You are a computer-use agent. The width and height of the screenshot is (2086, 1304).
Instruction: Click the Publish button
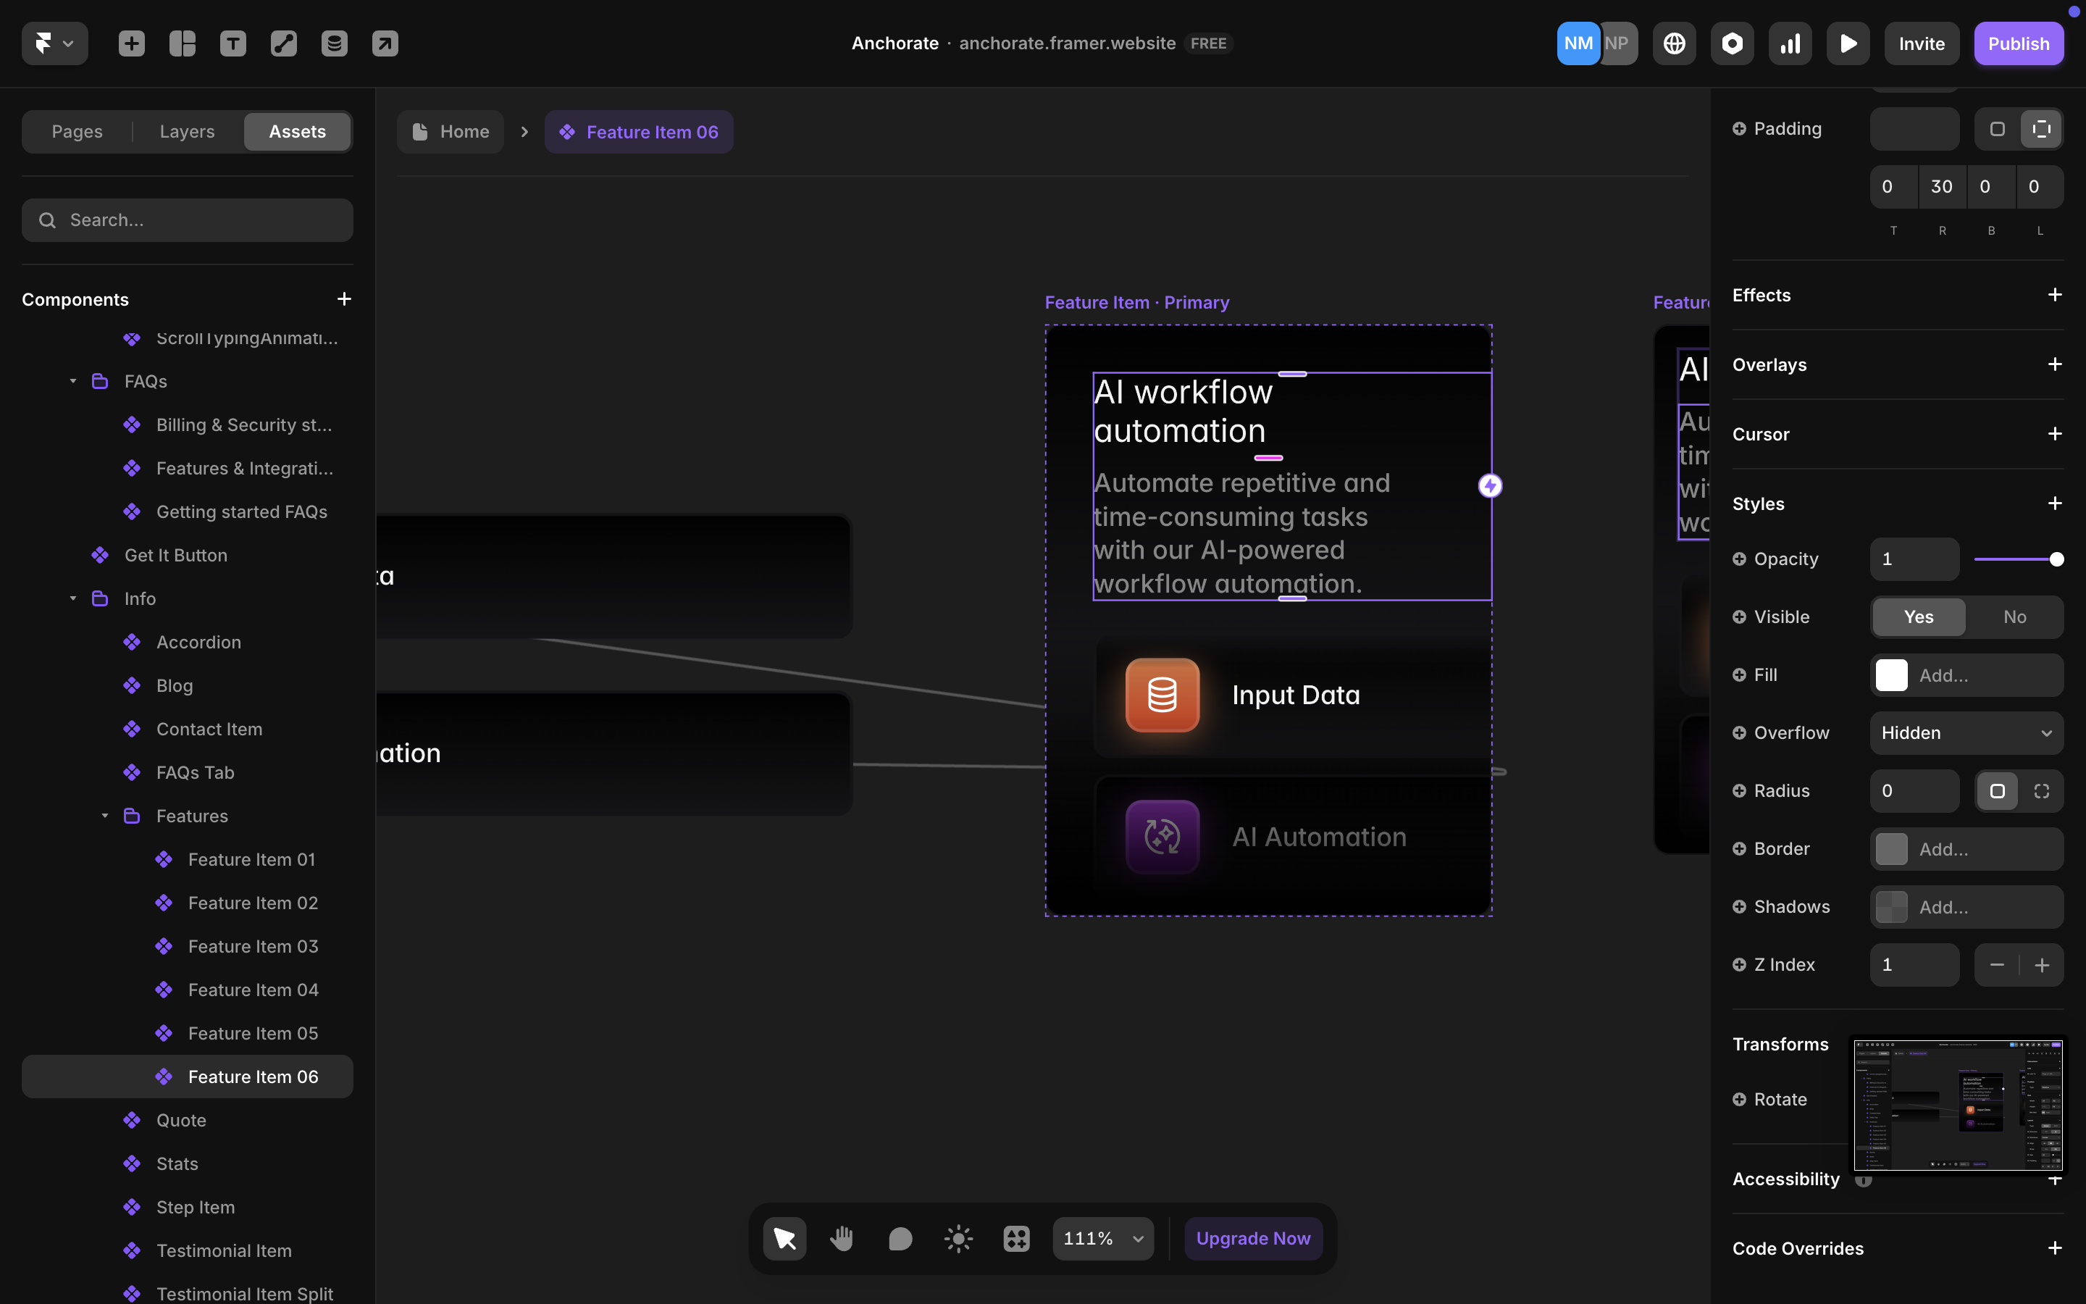(2018, 43)
